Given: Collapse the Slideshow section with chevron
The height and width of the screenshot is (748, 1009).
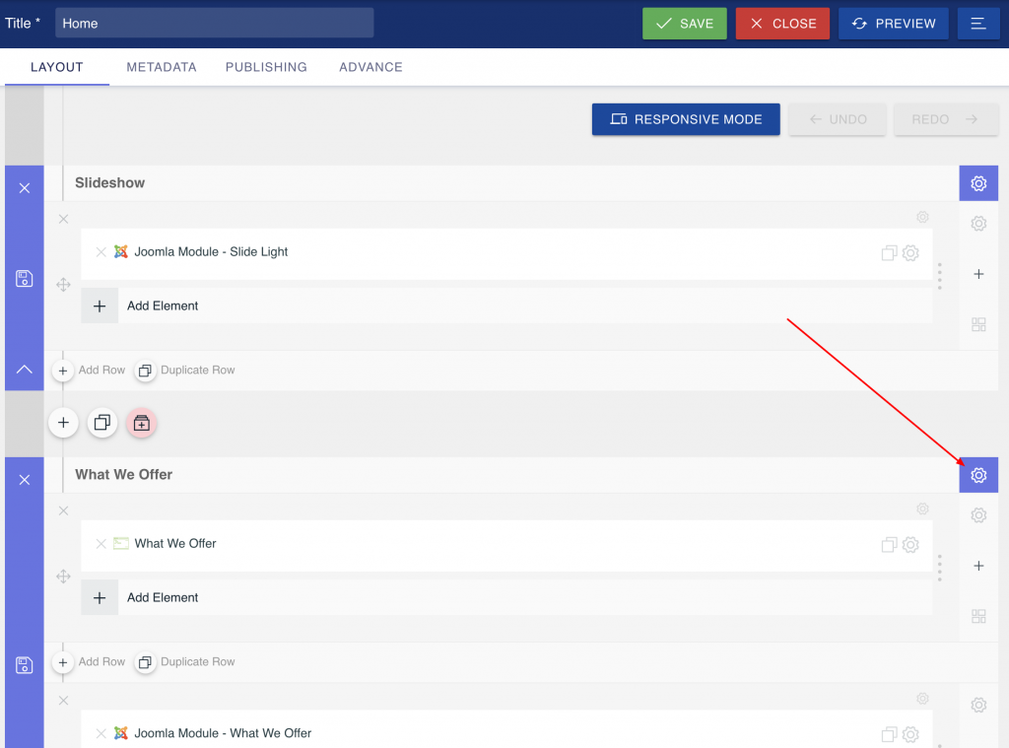Looking at the screenshot, I should (25, 370).
